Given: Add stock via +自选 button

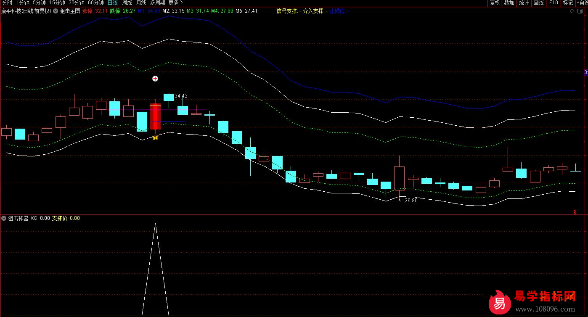Looking at the screenshot, I should click(x=582, y=3).
